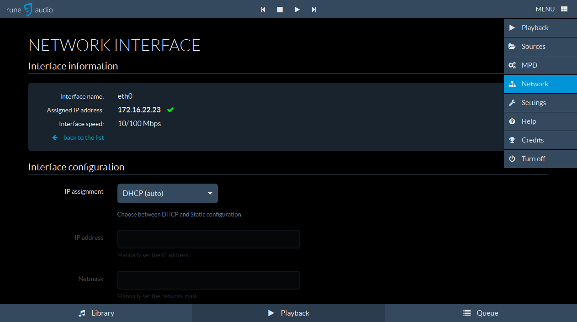Click the Netmask input field

pyautogui.click(x=208, y=280)
